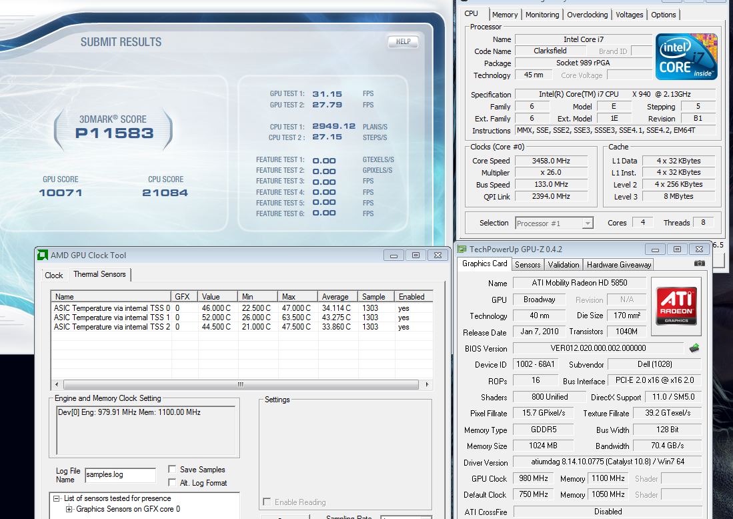
Task: Click the Package field Socket 989 rPGA
Action: [583, 63]
